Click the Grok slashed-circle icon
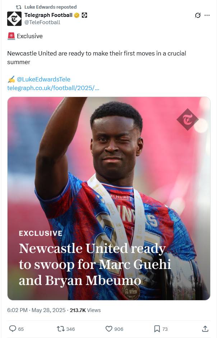 (x=198, y=15)
